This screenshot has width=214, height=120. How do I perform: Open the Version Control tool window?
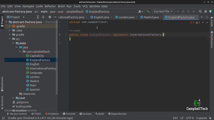(x=17, y=114)
